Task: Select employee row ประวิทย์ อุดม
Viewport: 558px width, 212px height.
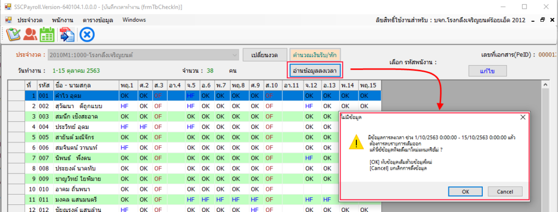Action: [x=195, y=127]
